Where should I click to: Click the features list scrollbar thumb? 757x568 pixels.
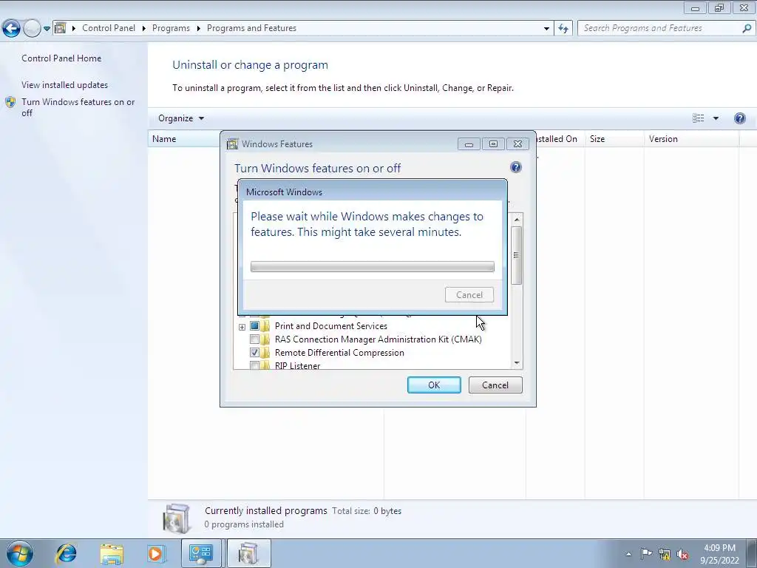517,255
